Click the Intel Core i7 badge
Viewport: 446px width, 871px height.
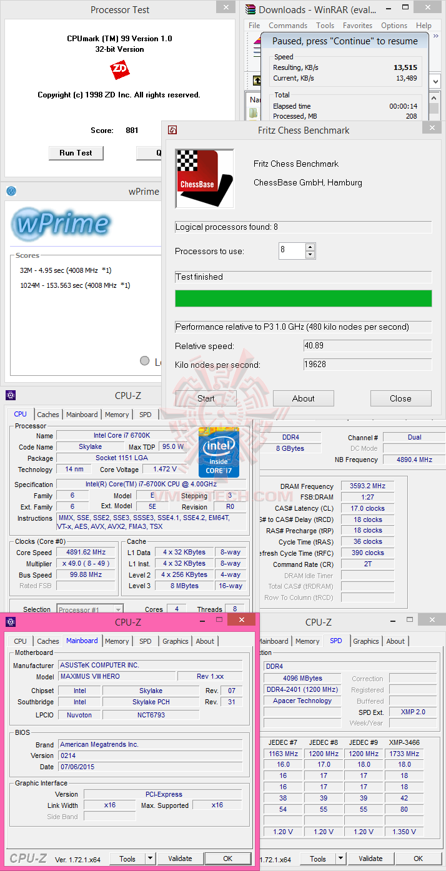[219, 453]
